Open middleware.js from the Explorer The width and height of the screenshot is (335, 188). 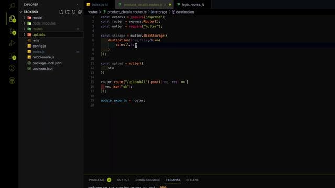[x=43, y=57]
